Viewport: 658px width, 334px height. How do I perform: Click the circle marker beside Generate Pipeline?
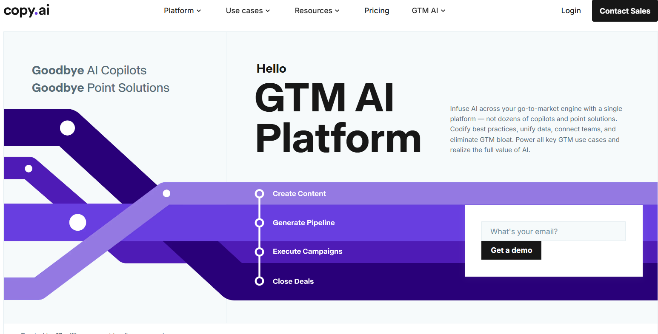pos(259,223)
